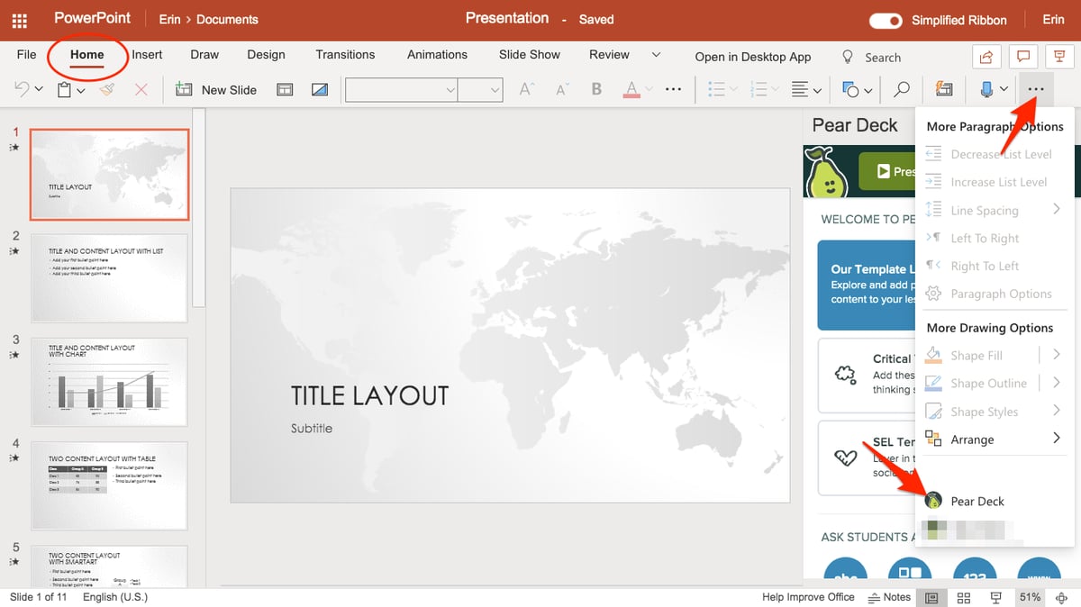Open the font name dropdown
The image size is (1081, 607).
click(x=451, y=89)
